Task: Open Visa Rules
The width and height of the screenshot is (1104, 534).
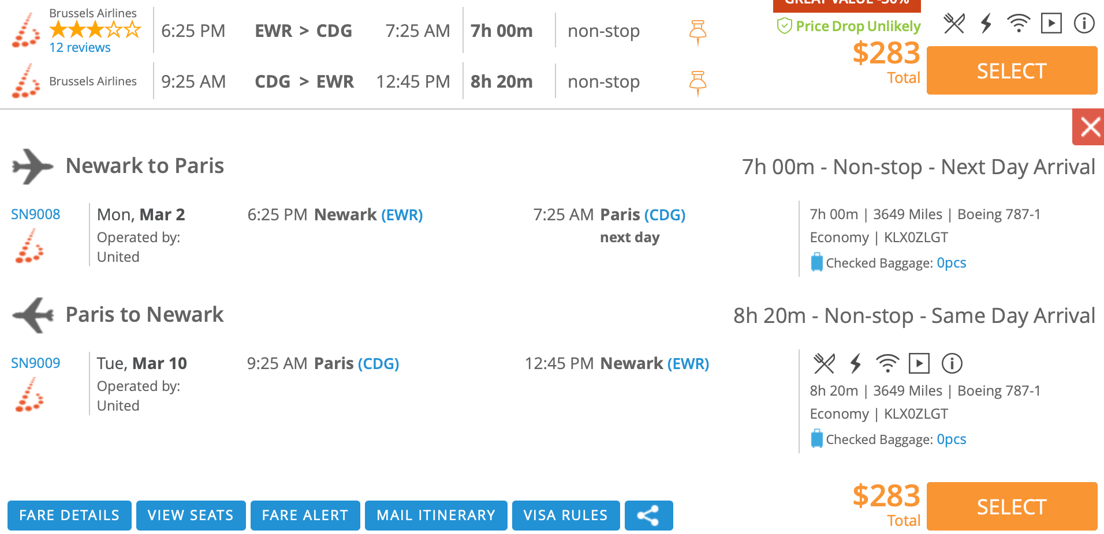Action: pyautogui.click(x=565, y=515)
